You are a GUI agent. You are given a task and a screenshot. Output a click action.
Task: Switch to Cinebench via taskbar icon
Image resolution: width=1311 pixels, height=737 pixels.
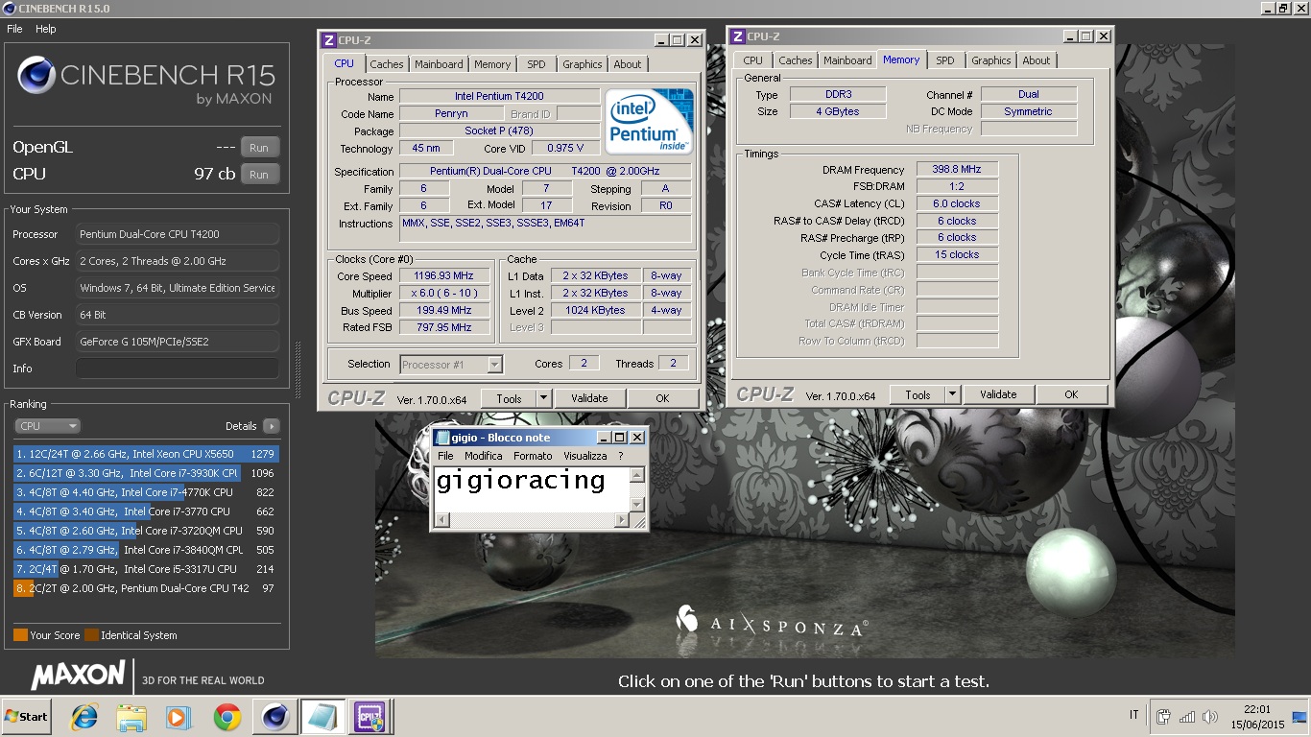(274, 717)
